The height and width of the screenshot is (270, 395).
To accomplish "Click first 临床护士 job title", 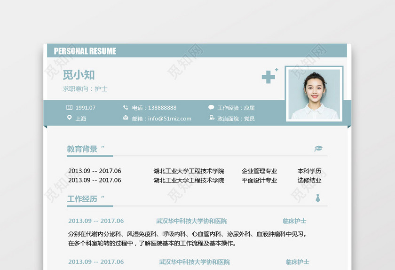I will click(x=294, y=221).
